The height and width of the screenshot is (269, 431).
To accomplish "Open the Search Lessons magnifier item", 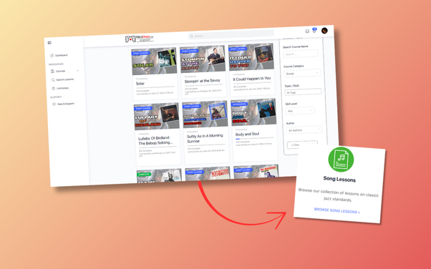I will click(x=63, y=79).
